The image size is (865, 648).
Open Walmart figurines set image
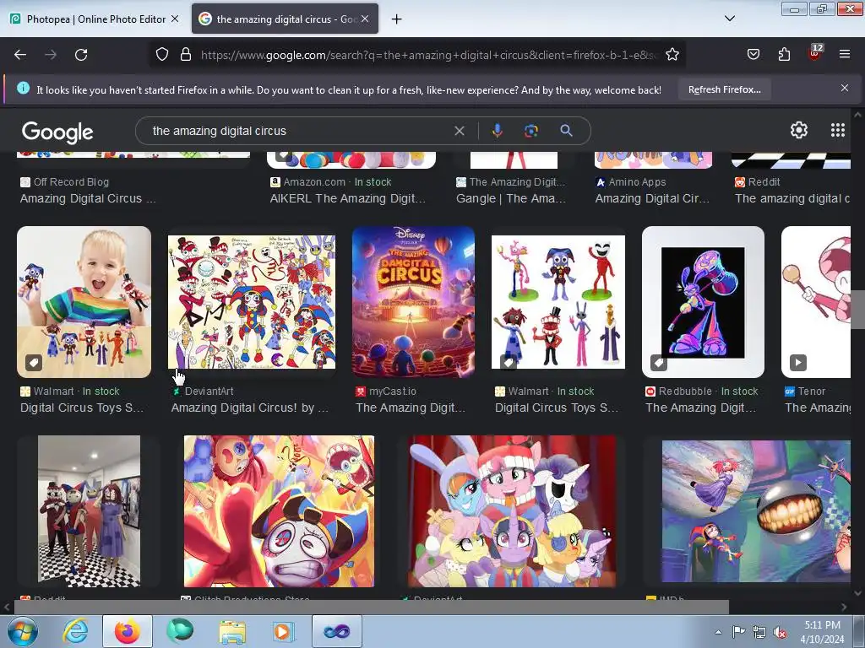[x=558, y=302]
